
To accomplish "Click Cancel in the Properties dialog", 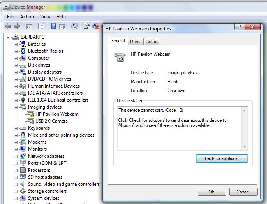I will (x=243, y=192).
